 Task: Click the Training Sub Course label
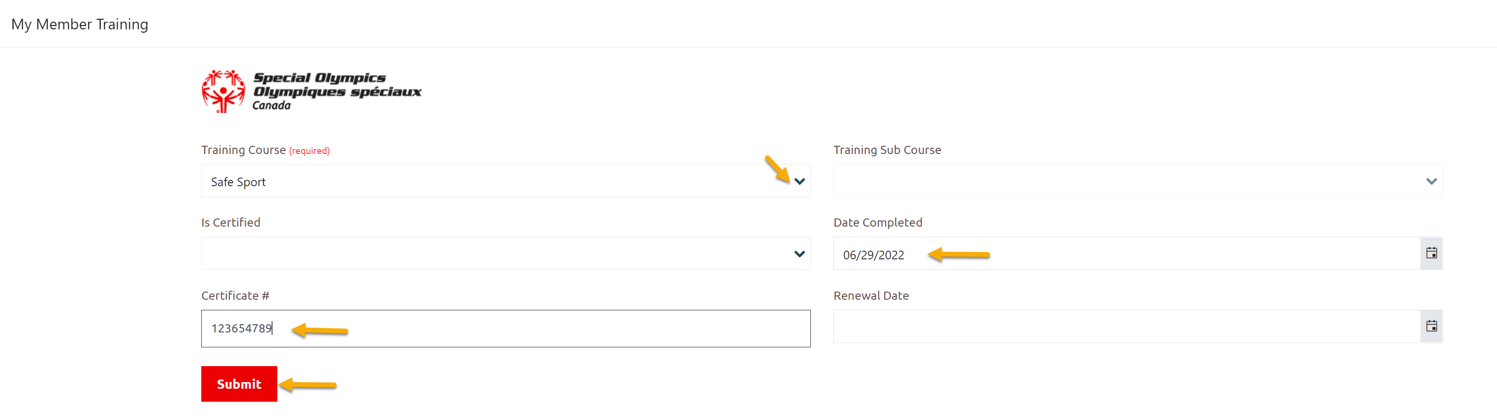pos(887,150)
